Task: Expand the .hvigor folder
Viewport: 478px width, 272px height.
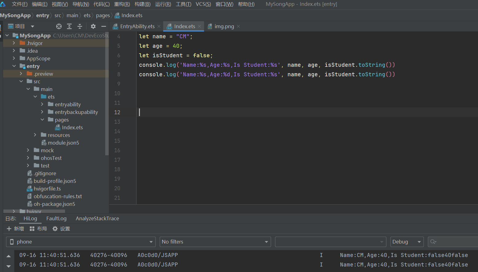Action: coord(14,43)
